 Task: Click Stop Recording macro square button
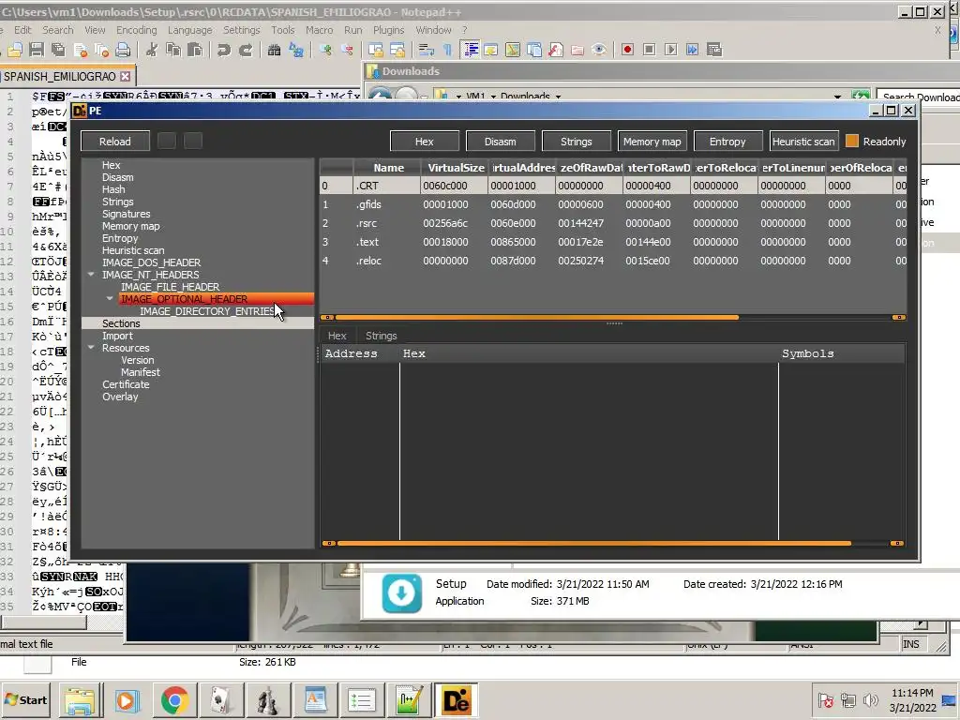[x=650, y=51]
